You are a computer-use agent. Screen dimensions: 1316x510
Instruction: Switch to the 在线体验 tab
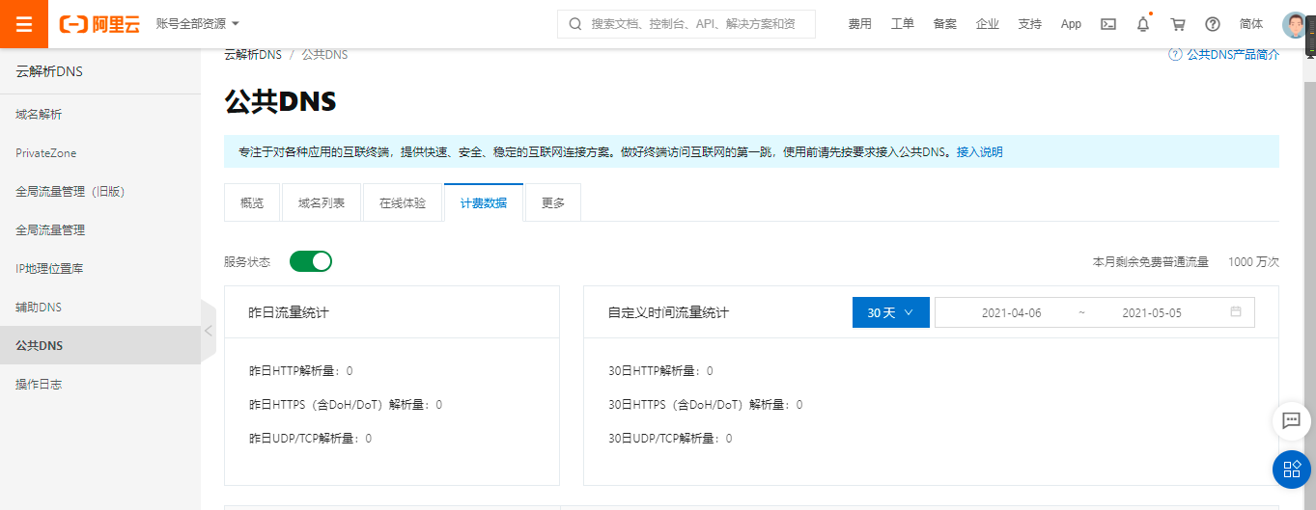pyautogui.click(x=403, y=202)
